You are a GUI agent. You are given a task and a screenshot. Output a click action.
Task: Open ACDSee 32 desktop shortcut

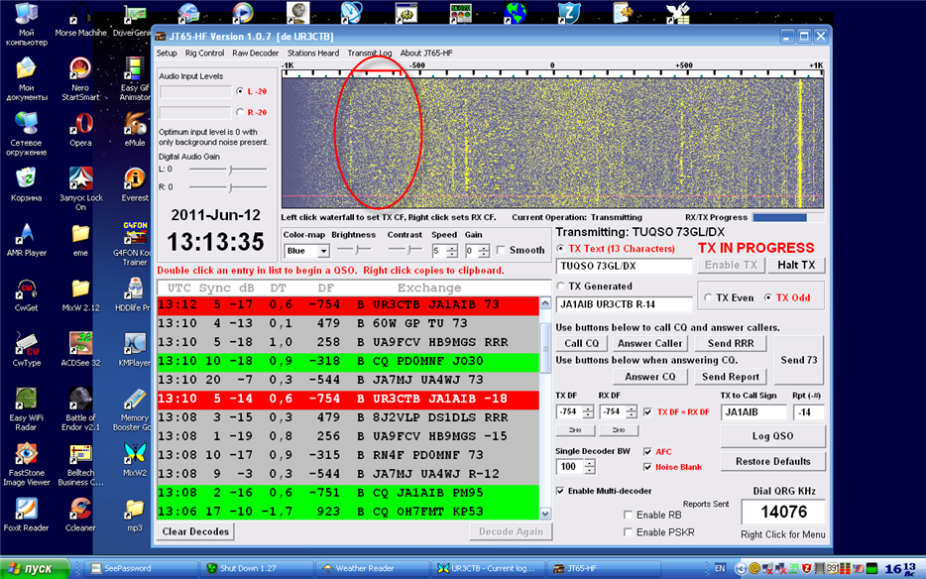[80, 349]
